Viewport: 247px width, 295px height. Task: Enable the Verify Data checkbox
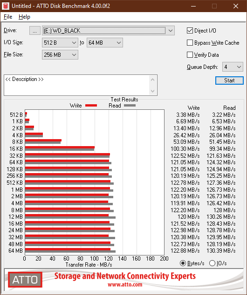[x=190, y=55]
